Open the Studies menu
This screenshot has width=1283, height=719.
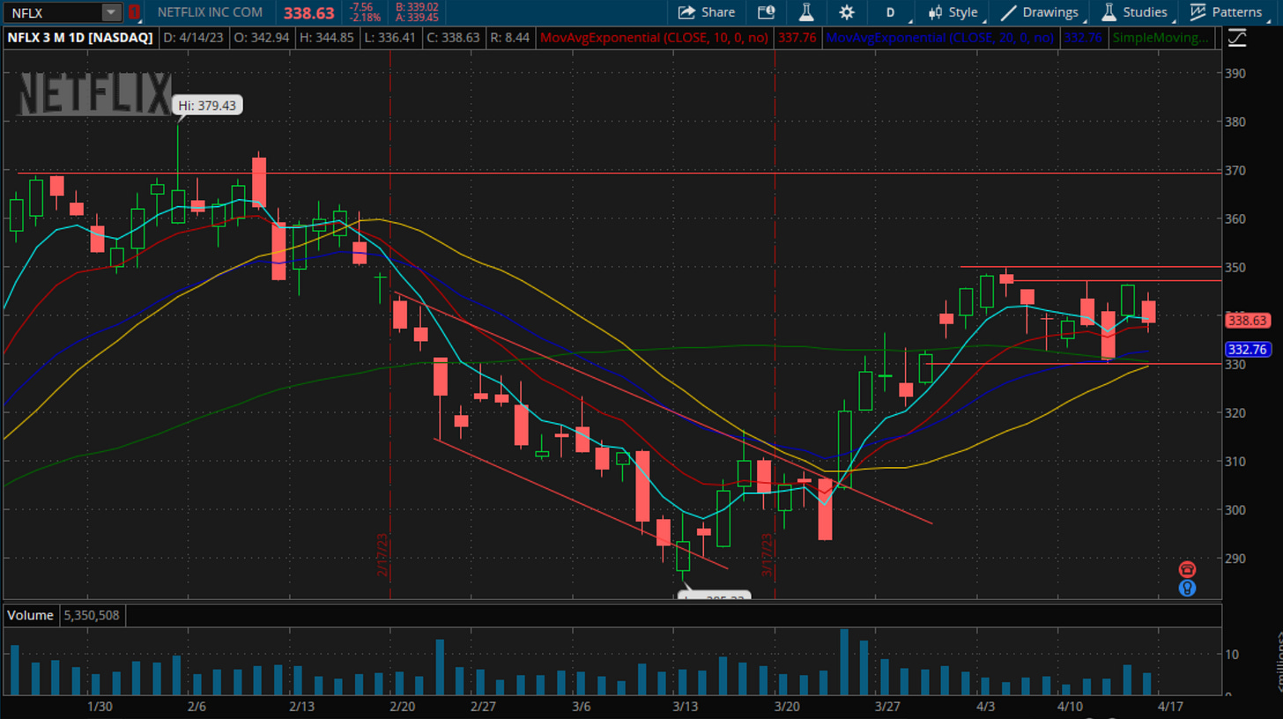(1135, 12)
